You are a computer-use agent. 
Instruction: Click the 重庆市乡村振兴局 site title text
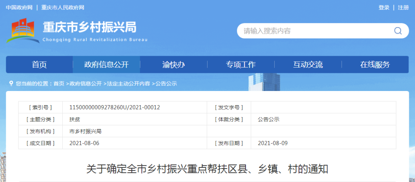(89, 28)
